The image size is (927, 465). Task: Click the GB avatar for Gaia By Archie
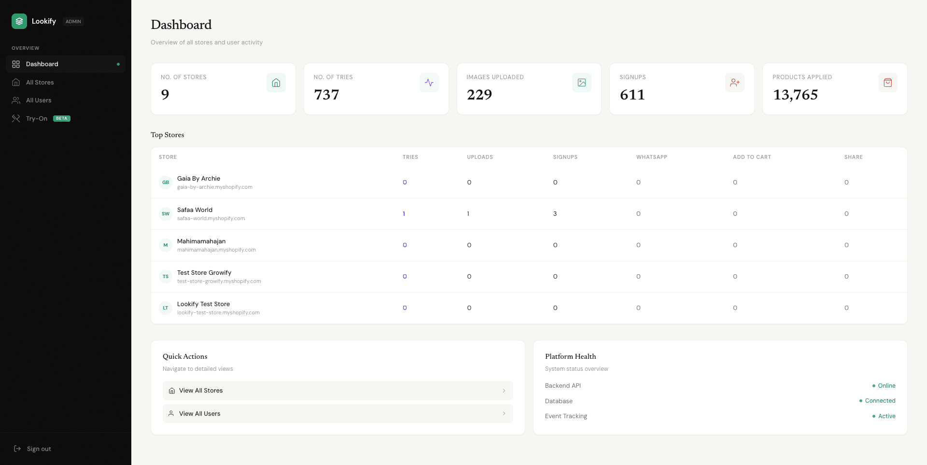166,183
